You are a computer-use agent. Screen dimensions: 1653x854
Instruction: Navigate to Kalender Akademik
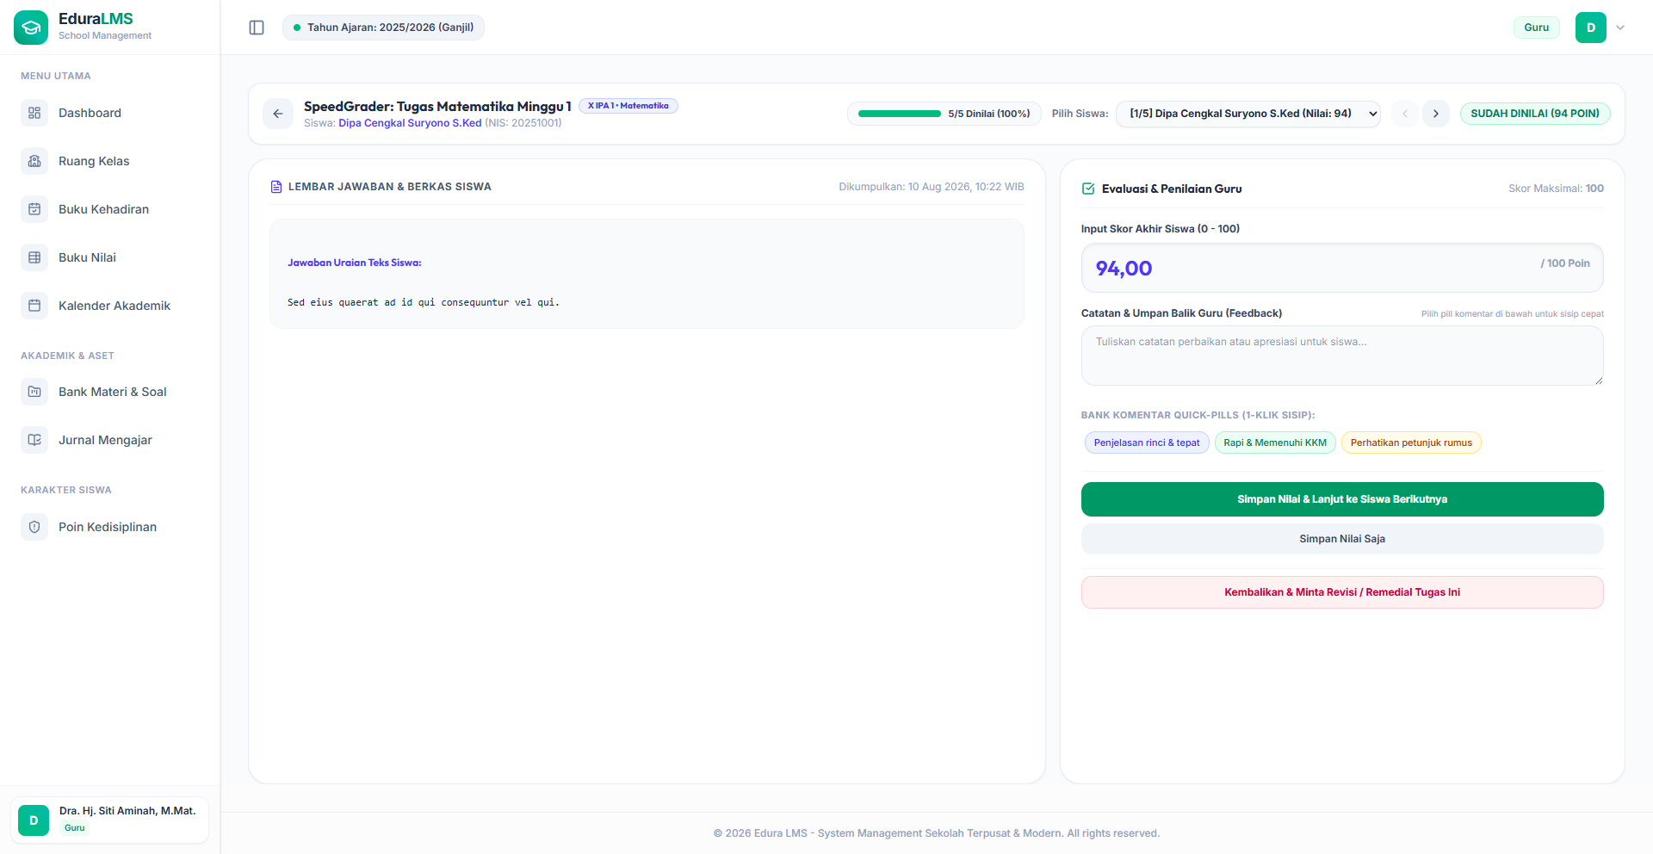point(110,306)
